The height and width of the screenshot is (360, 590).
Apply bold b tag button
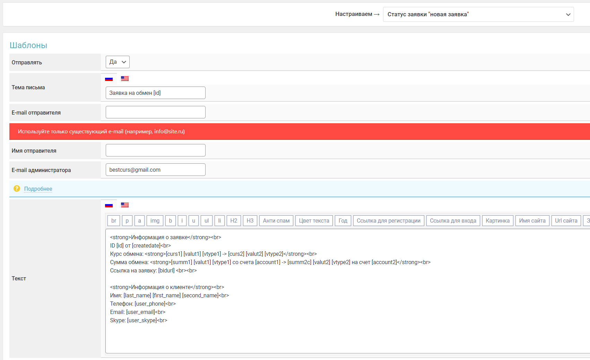pos(171,221)
